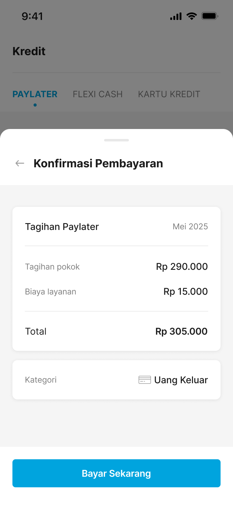Tap the Konfirmasi Pembayaran title
The height and width of the screenshot is (506, 233).
pos(98,163)
